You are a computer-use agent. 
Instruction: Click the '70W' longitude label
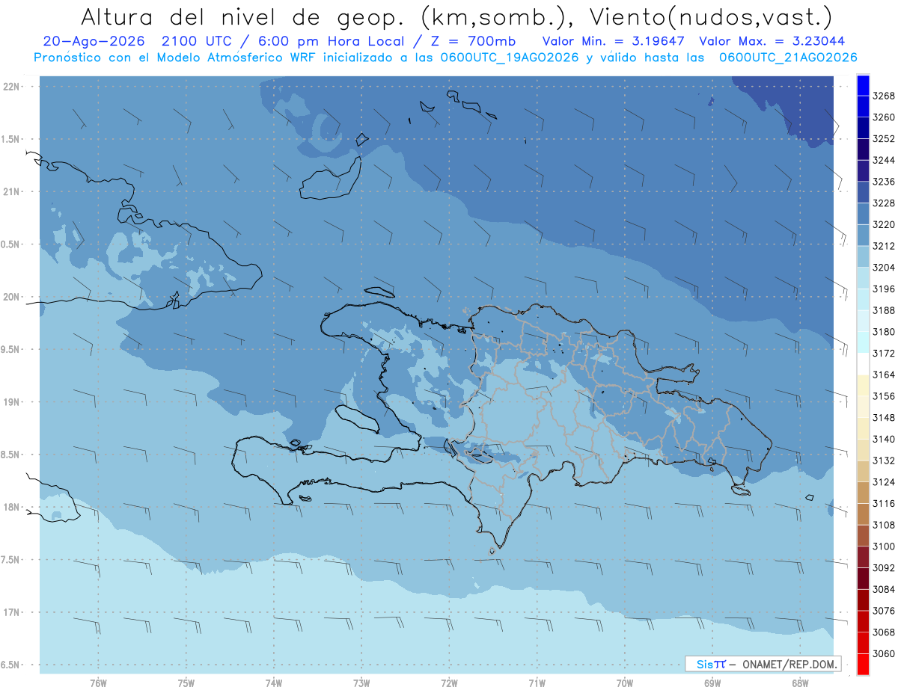625,683
